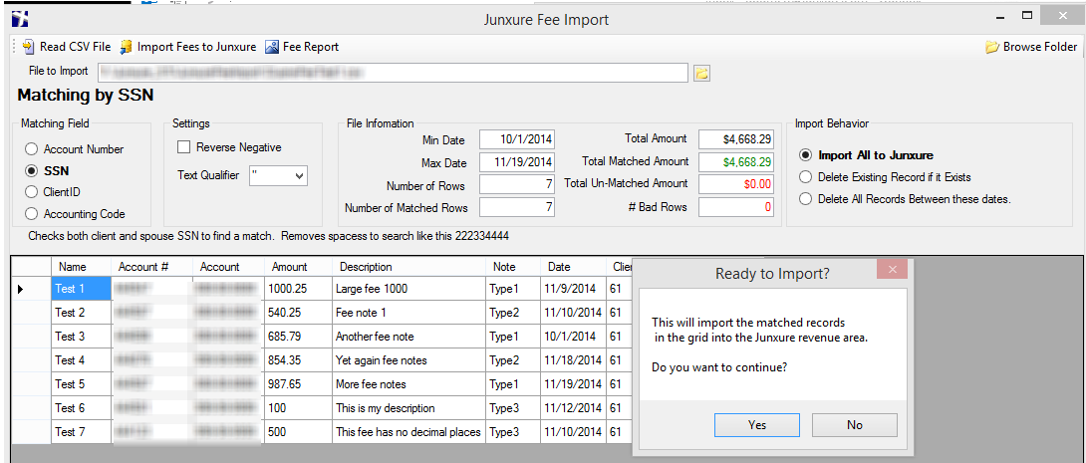
Task: Click the Total Amount field
Action: pyautogui.click(x=735, y=139)
